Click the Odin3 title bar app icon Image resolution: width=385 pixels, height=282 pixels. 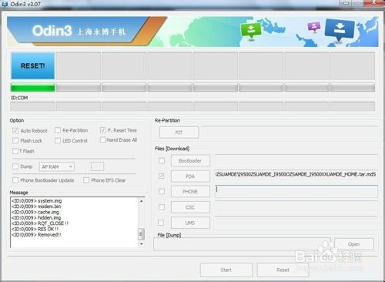(5, 4)
